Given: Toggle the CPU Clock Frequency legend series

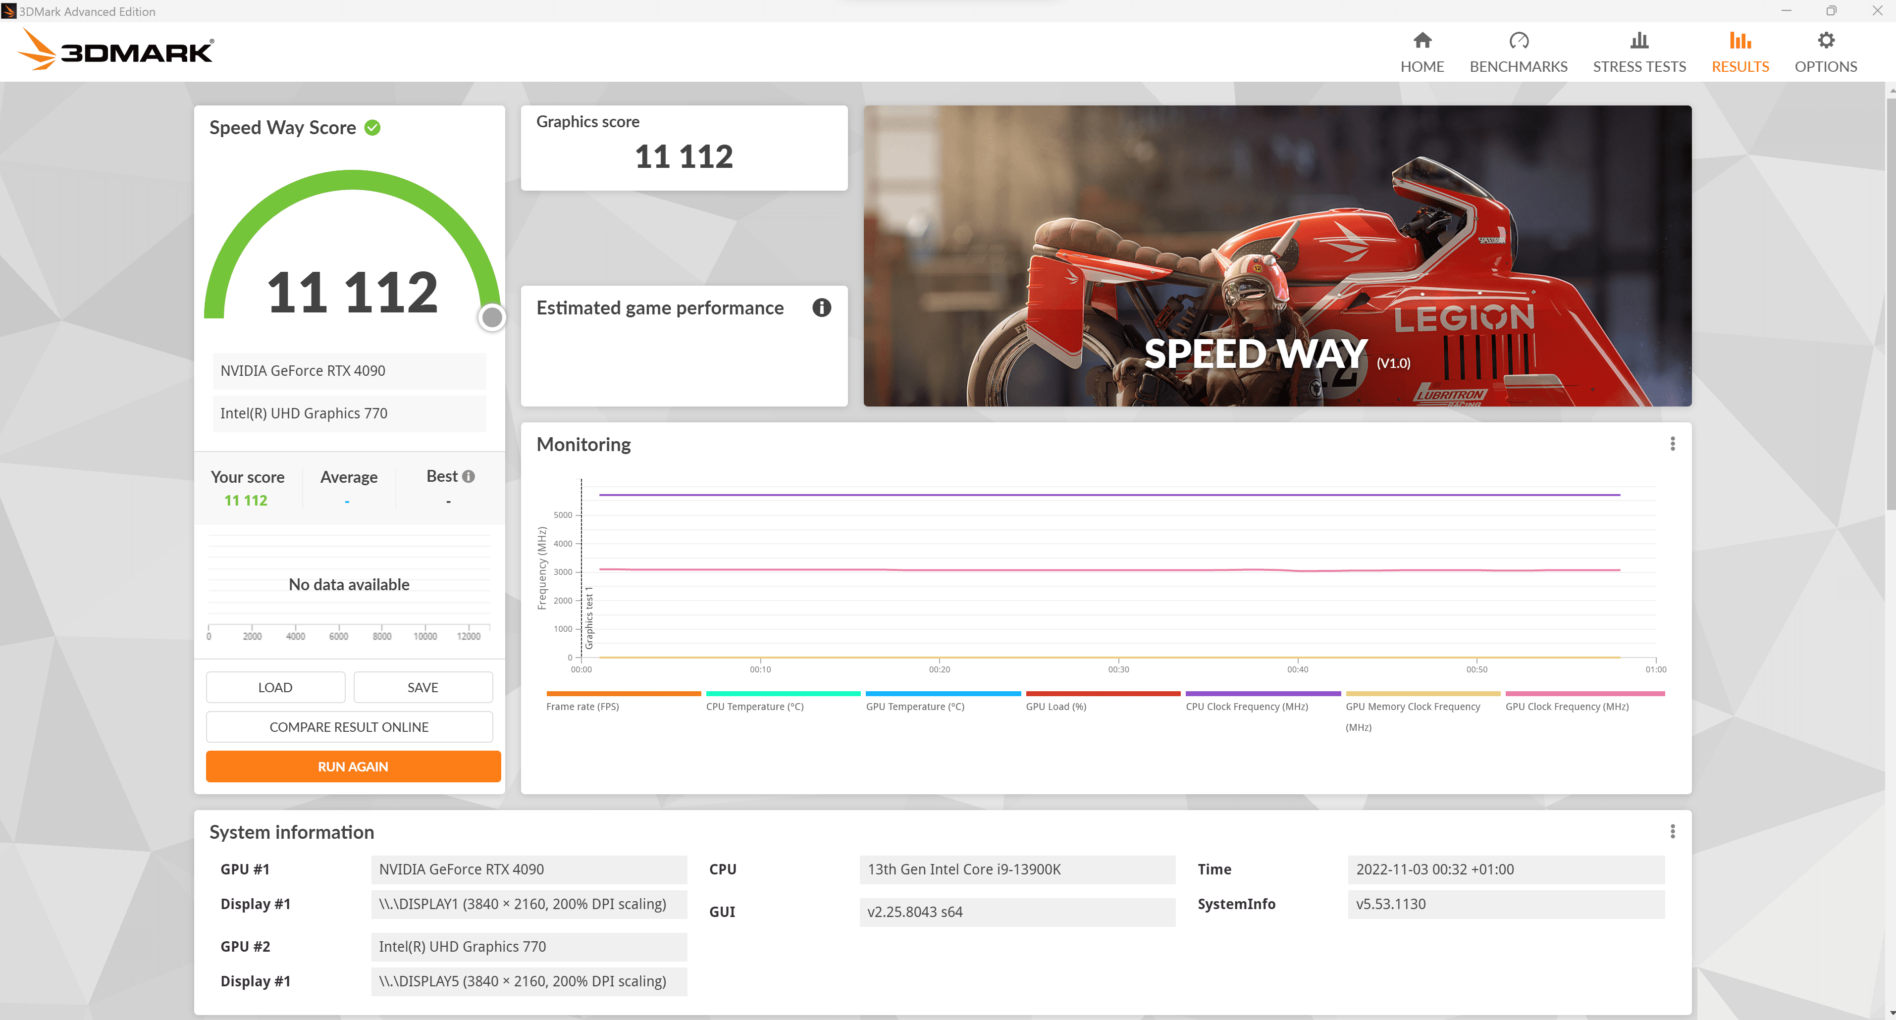Looking at the screenshot, I should pyautogui.click(x=1247, y=707).
